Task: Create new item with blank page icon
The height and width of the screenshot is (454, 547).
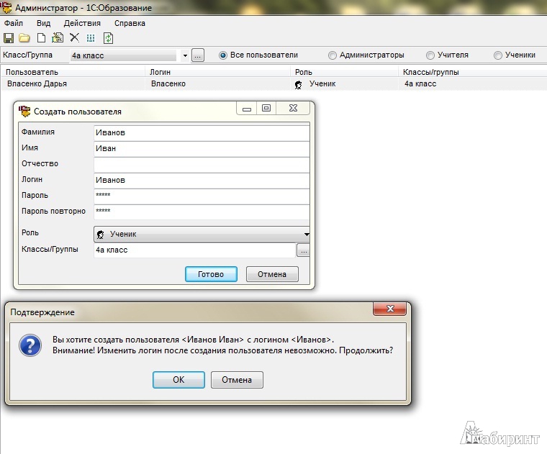Action: pos(41,37)
